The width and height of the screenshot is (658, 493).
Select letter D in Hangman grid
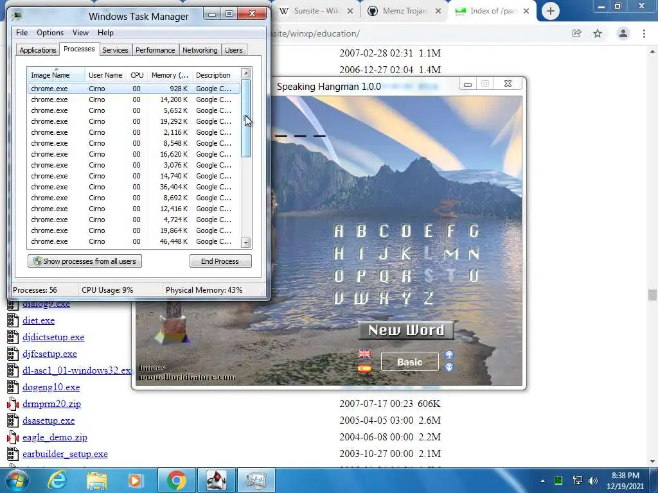(406, 231)
